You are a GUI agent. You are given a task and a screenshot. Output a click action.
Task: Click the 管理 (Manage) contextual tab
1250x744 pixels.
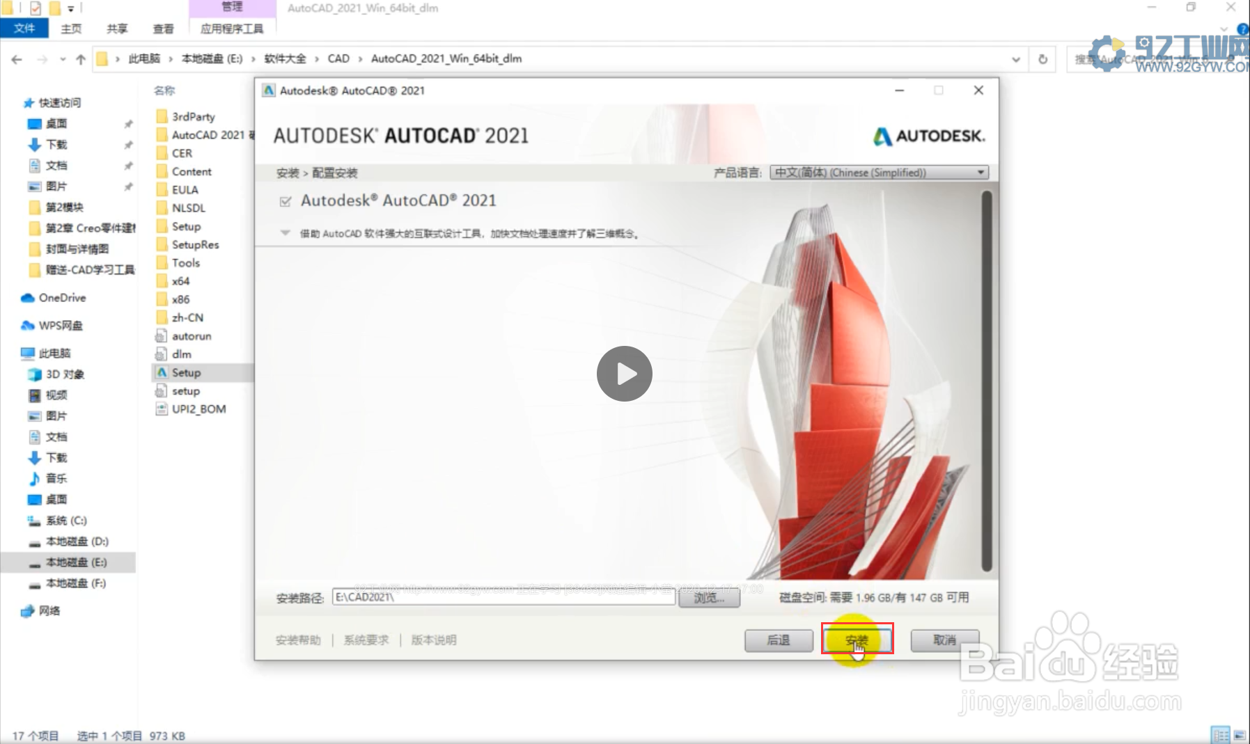point(232,7)
